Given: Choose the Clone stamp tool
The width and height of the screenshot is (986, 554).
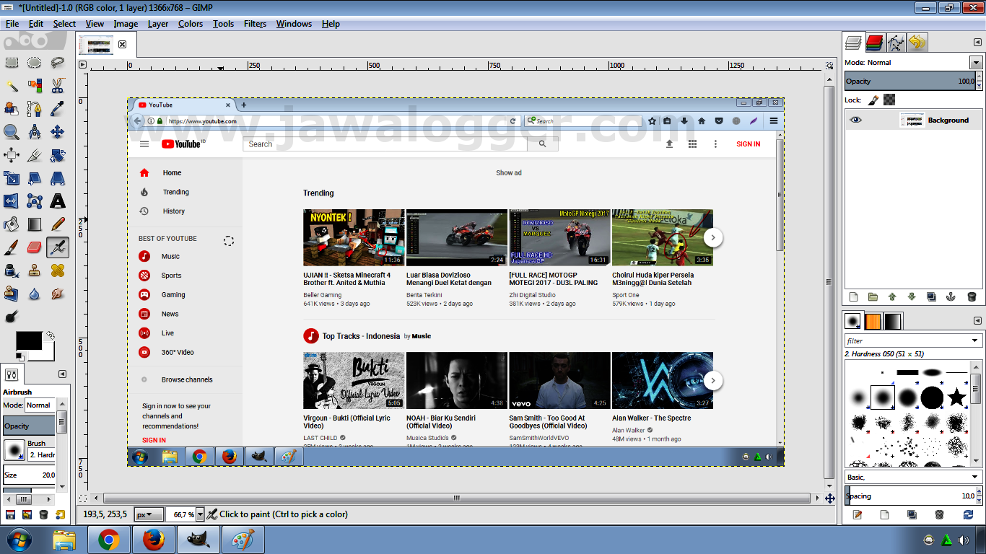Looking at the screenshot, I should [35, 271].
